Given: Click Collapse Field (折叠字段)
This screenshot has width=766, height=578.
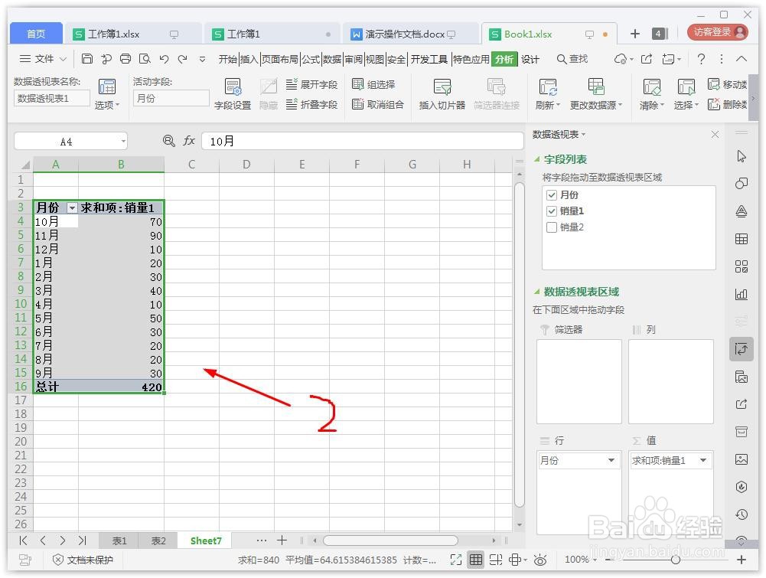Looking at the screenshot, I should [311, 104].
